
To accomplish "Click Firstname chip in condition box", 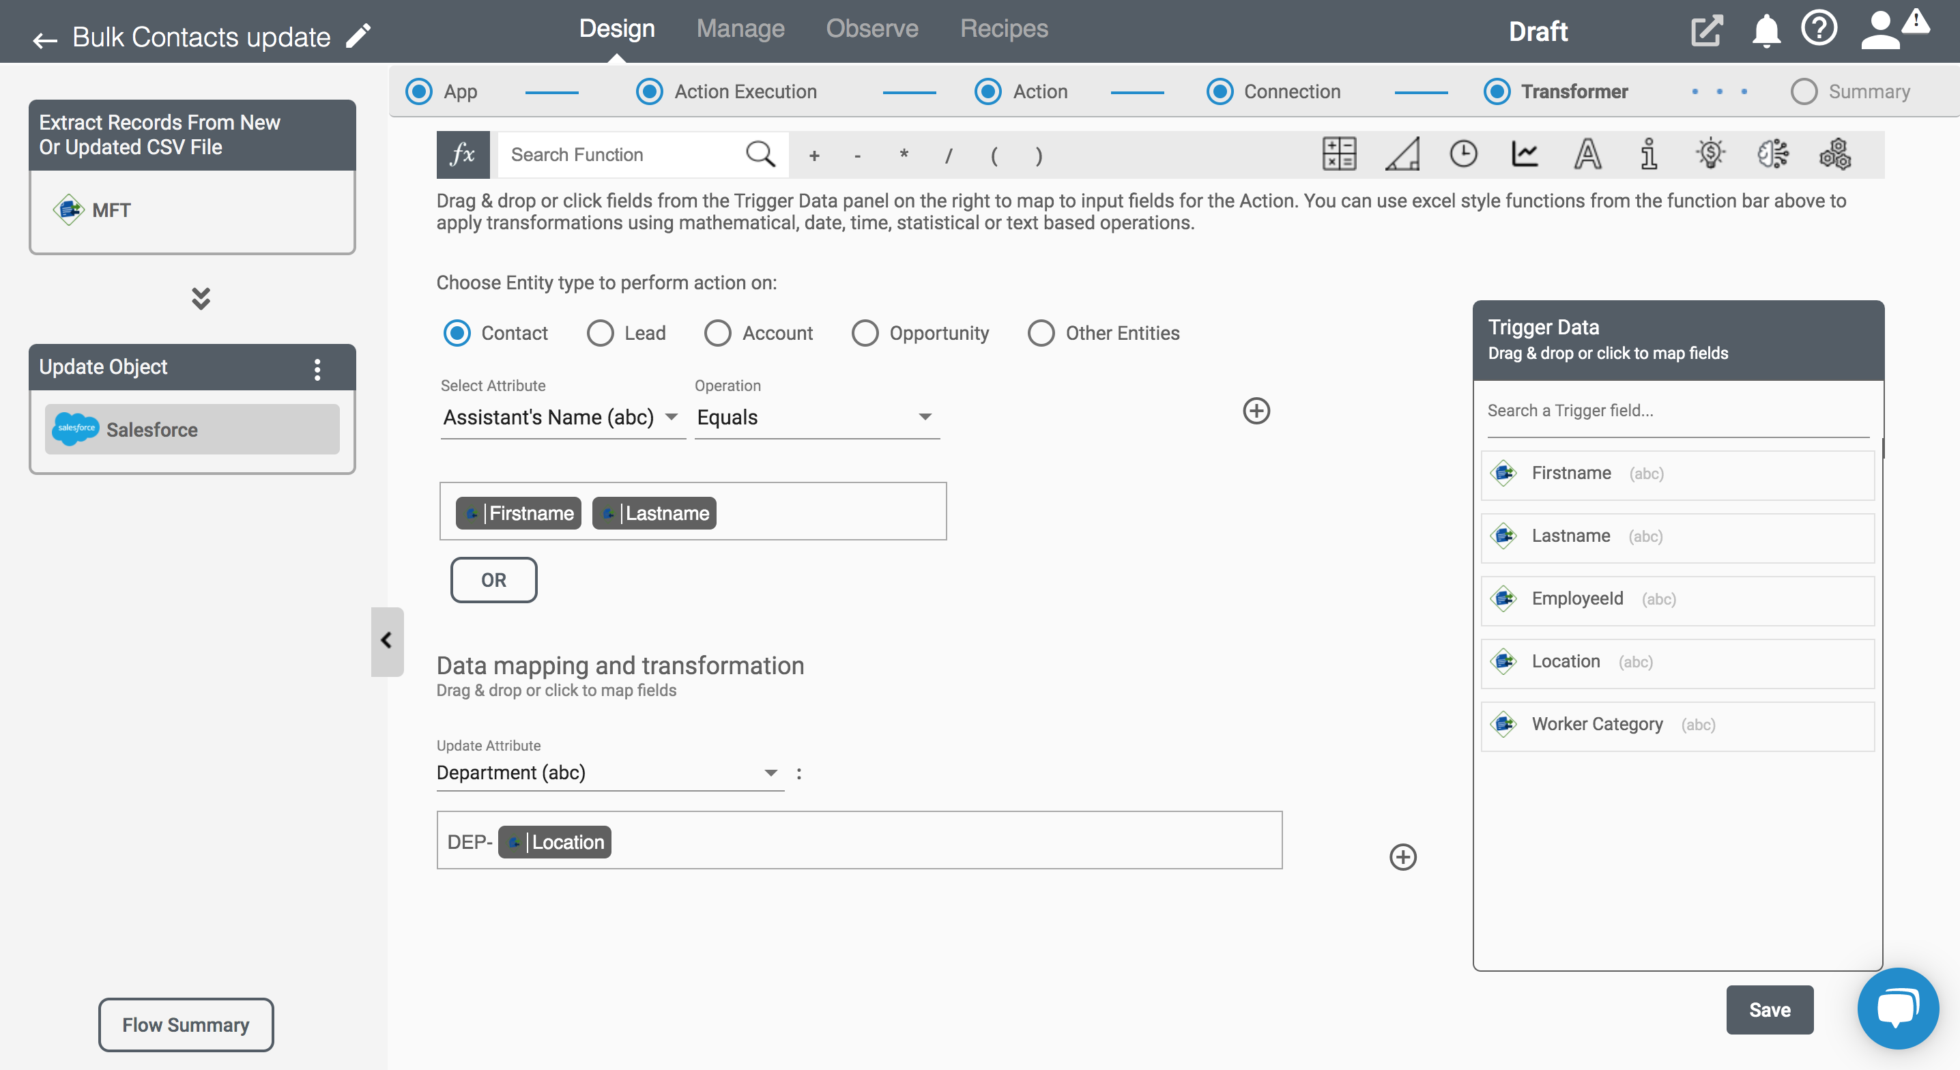I will pyautogui.click(x=518, y=514).
